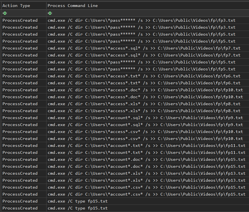Click the Action Type filter ABC icon
Screen dimensions: 249x212
coord(5,13)
